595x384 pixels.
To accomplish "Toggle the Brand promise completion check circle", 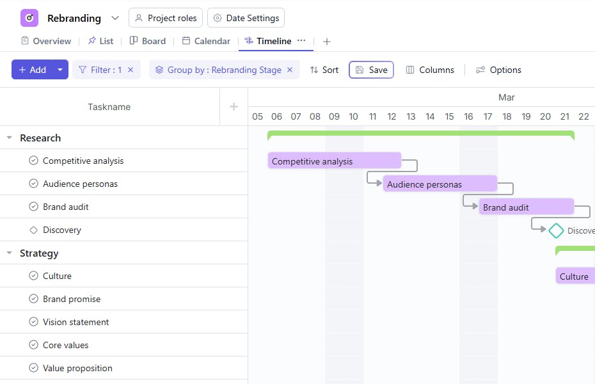I will 34,299.
